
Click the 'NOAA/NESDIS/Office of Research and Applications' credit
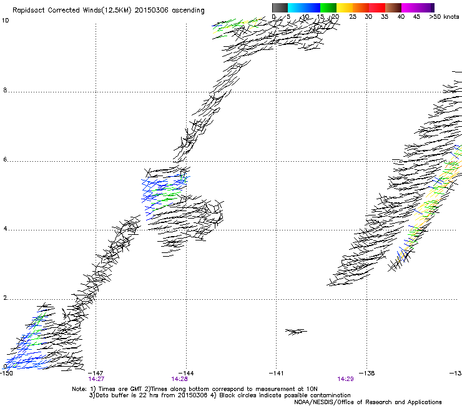[x=368, y=402]
